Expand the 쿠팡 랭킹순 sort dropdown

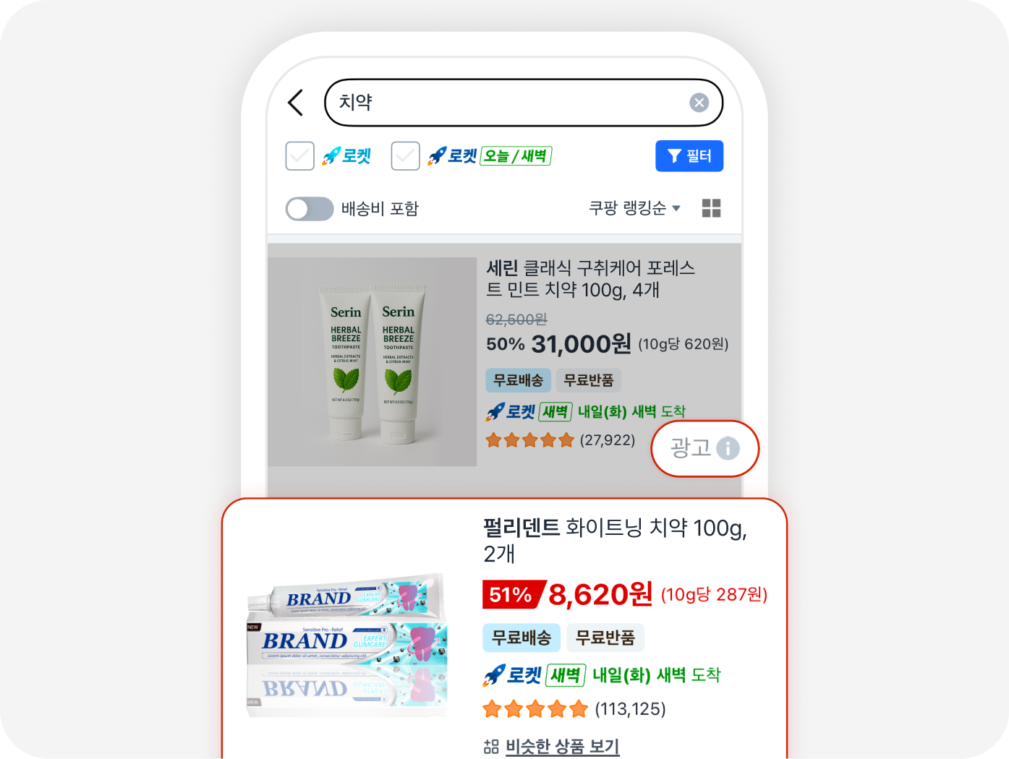coord(634,208)
